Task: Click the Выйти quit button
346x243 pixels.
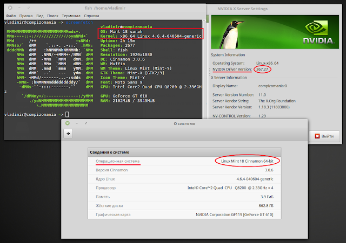Action: coord(322,136)
